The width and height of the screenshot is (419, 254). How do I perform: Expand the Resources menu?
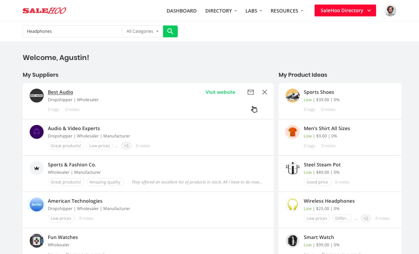[x=287, y=11]
